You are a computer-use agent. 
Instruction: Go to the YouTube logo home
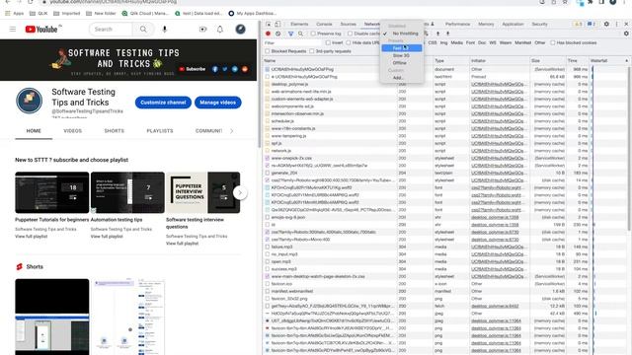point(41,30)
